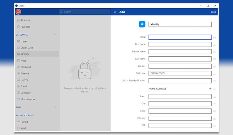Open the Categories three-dot menu
Screen dimensions: 233x135
coord(55,35)
